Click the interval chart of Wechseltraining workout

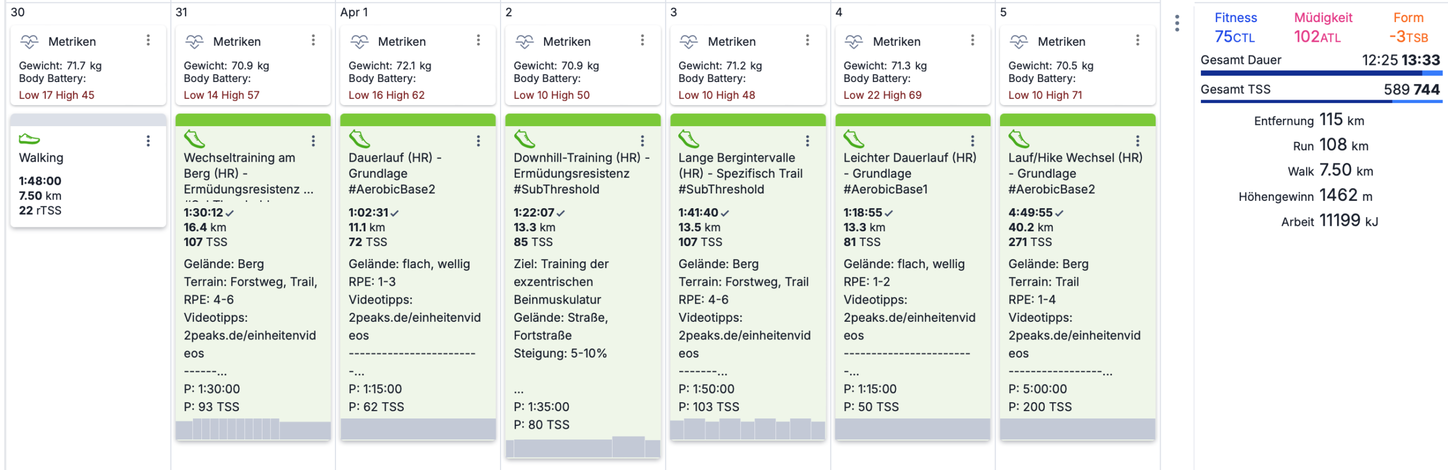coord(253,429)
